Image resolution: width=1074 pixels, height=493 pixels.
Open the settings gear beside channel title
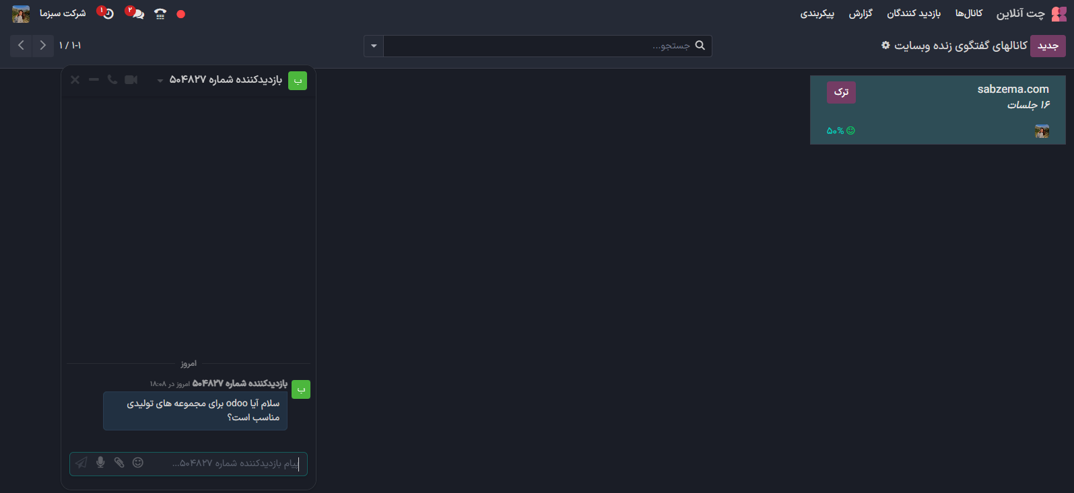click(885, 46)
